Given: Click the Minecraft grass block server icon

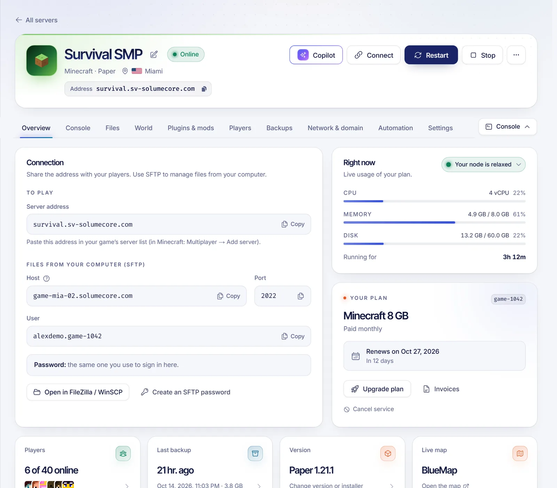Looking at the screenshot, I should 42,60.
